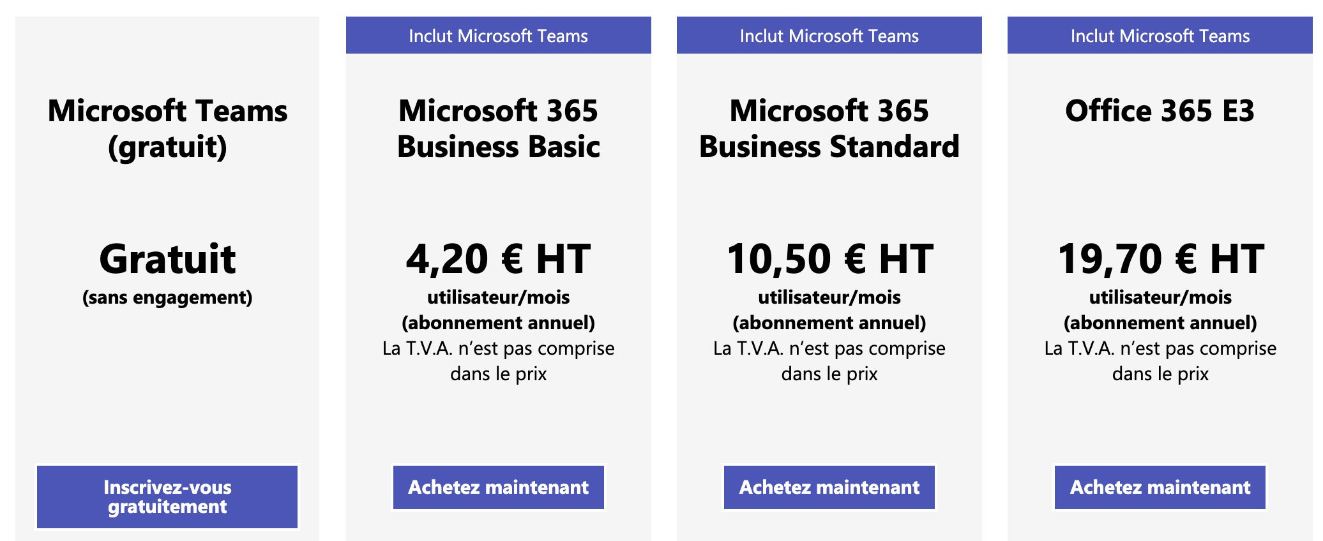Image resolution: width=1323 pixels, height=541 pixels.
Task: Click Achetez maintenant for Business Standard
Action: point(829,487)
